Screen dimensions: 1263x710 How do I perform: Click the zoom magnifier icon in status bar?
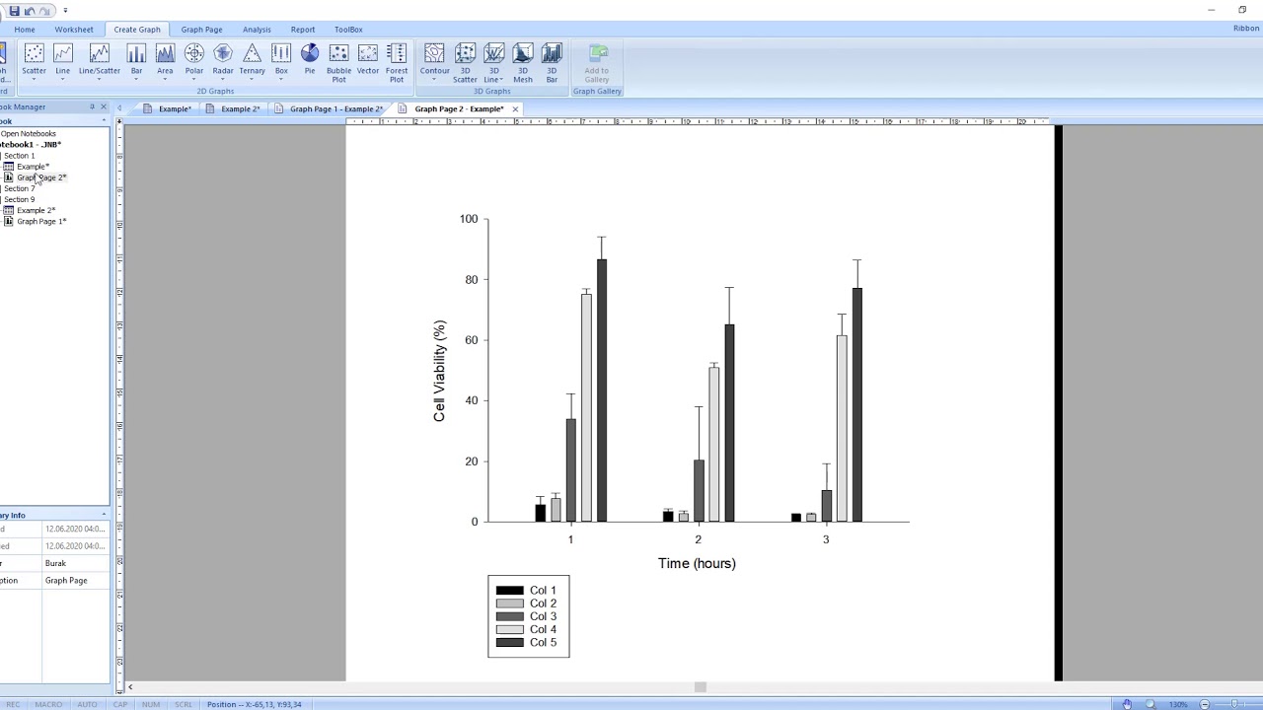(x=1151, y=704)
